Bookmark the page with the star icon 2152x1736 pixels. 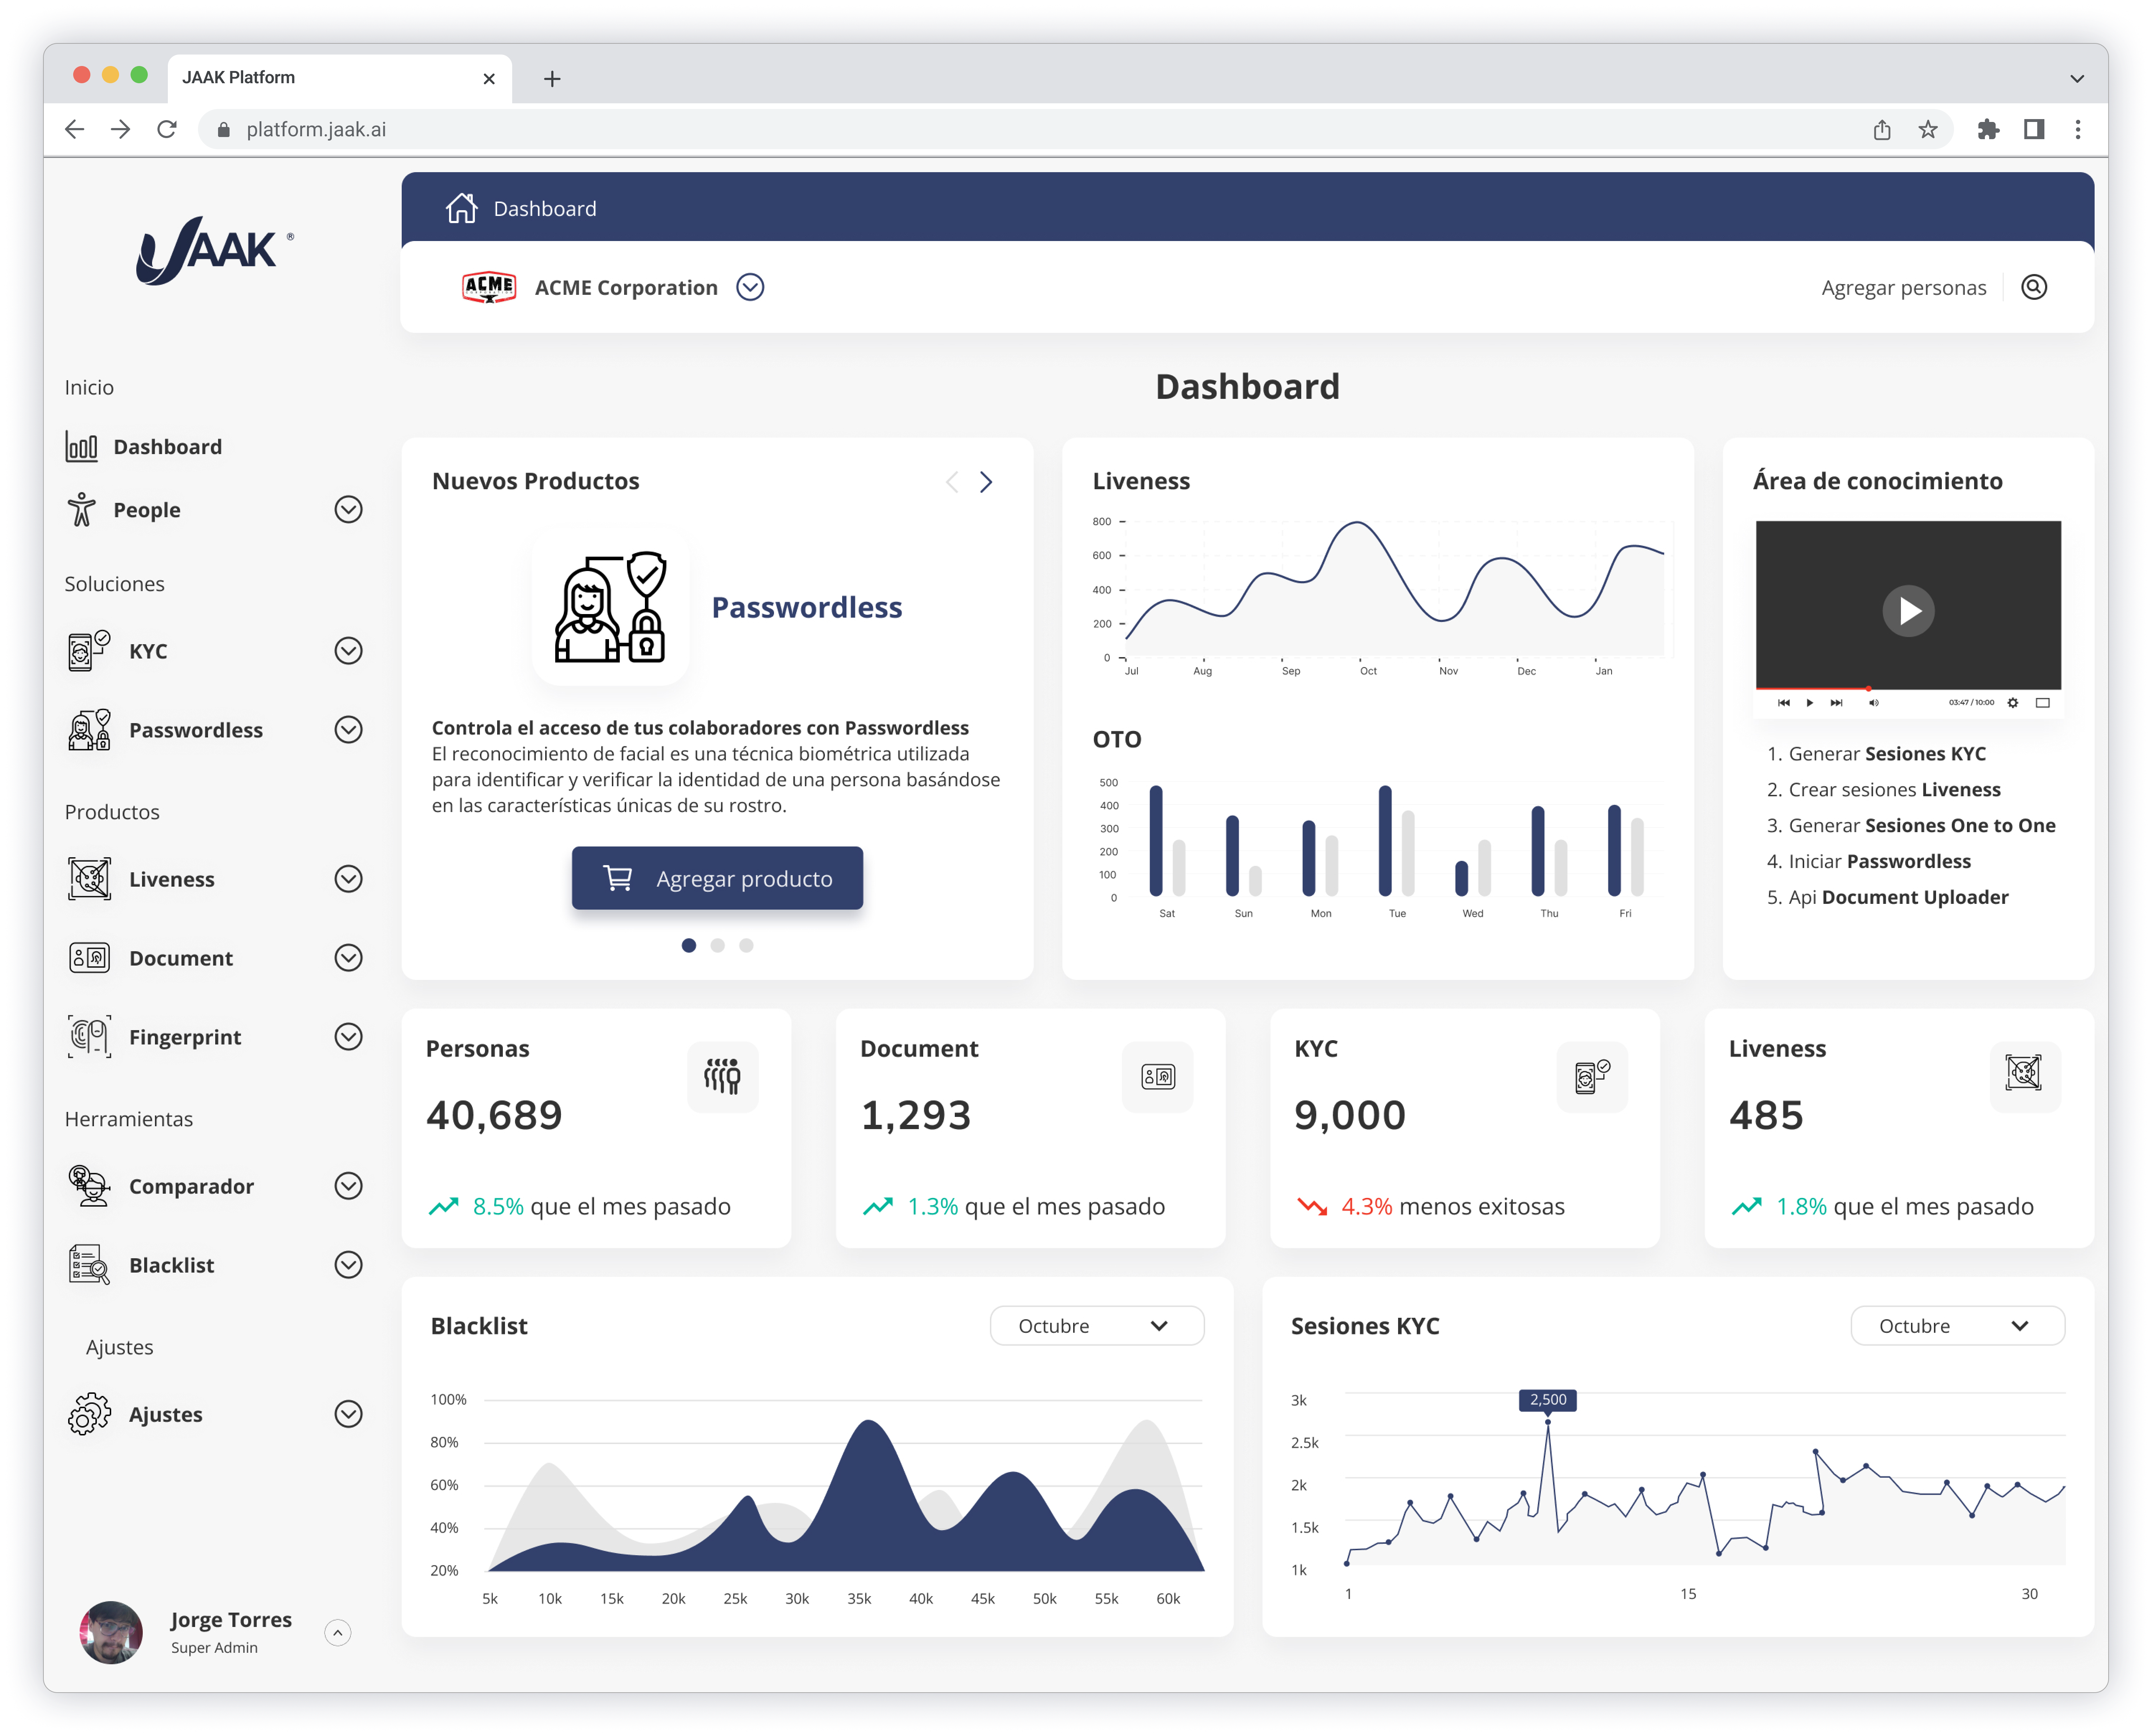pos(1928,129)
